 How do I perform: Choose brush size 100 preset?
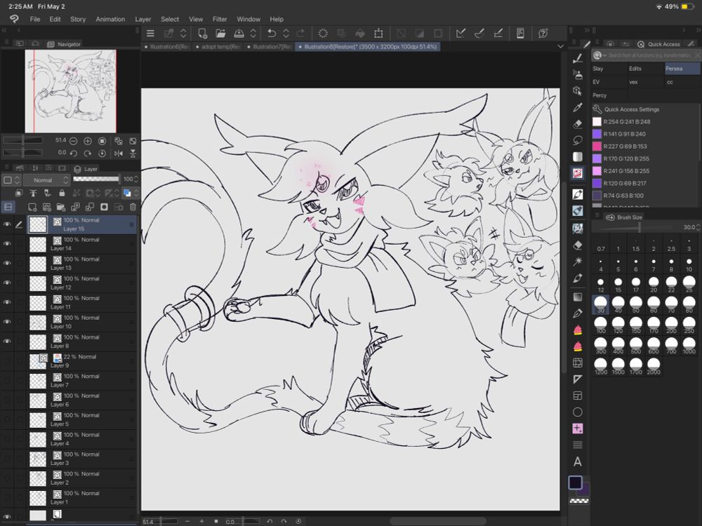pos(601,324)
